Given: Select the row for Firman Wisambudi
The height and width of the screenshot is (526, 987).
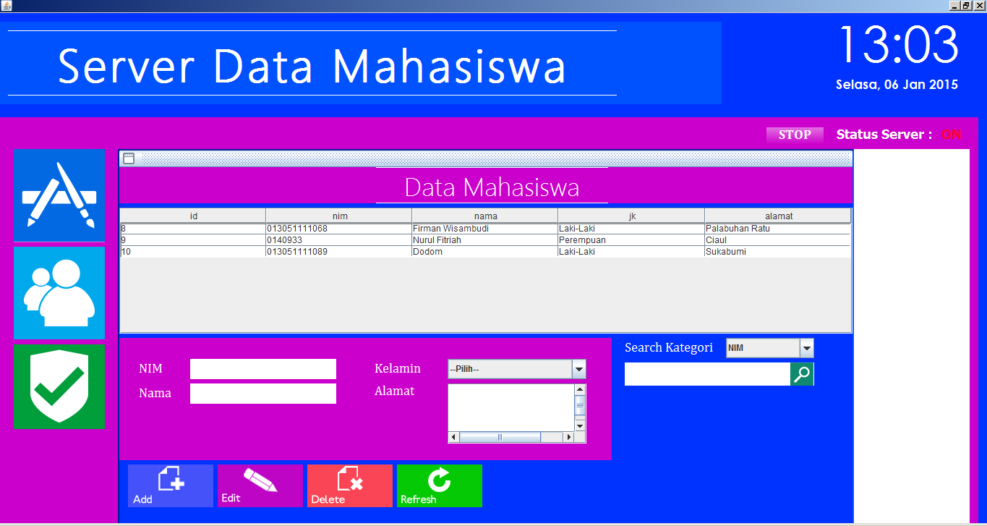Looking at the screenshot, I should [x=485, y=229].
